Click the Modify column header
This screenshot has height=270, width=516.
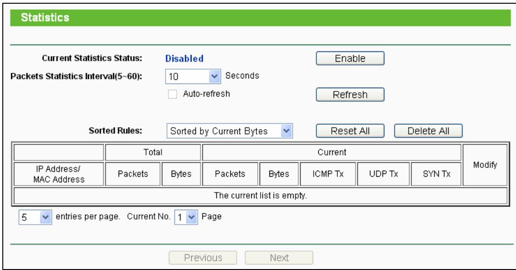(485, 165)
